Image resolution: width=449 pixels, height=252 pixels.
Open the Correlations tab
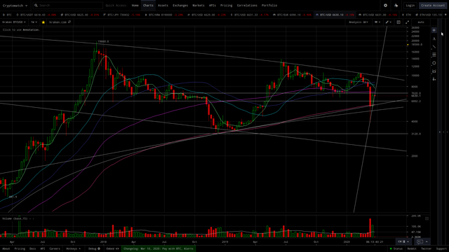coord(247,6)
